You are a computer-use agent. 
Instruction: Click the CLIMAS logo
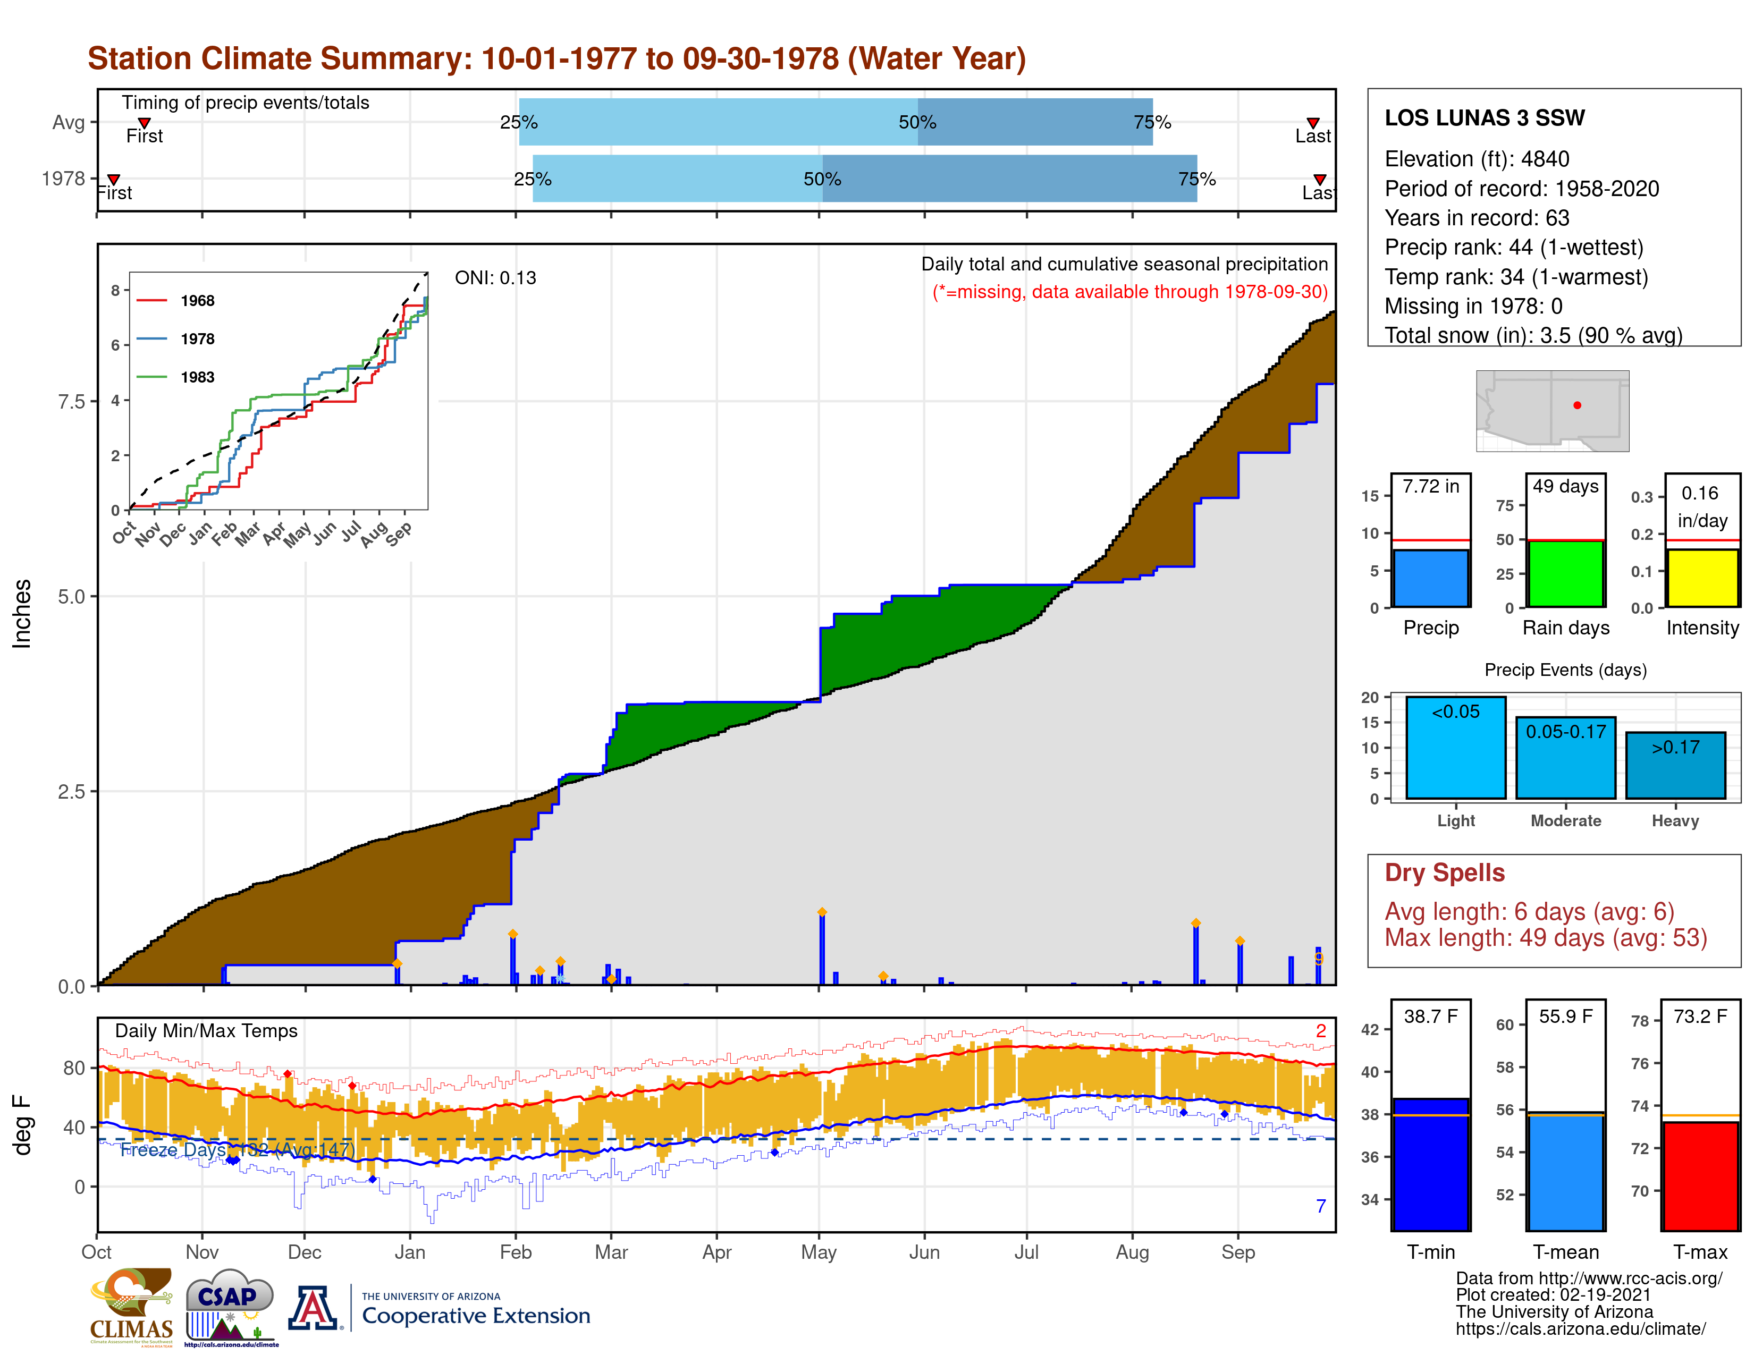pos(132,1307)
